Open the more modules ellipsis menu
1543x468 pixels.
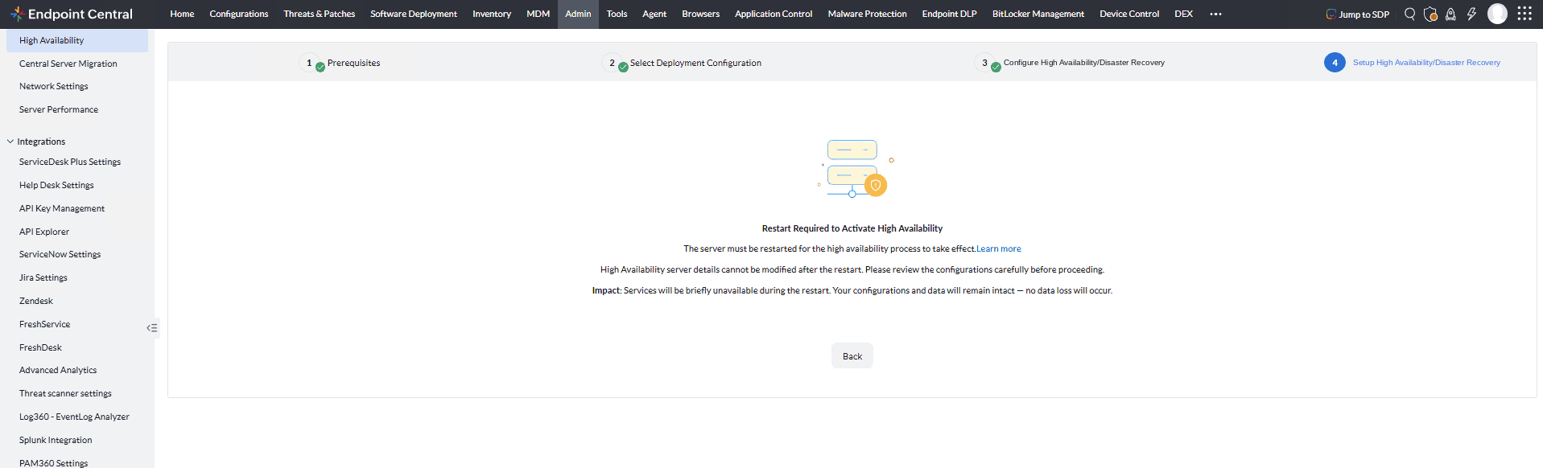[1215, 14]
